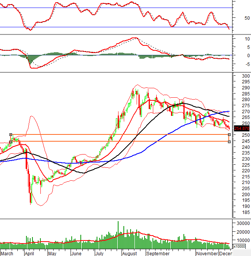The height and width of the screenshot is (256, 251).
Task: Select the March label on time axis
Action: (x=7, y=253)
